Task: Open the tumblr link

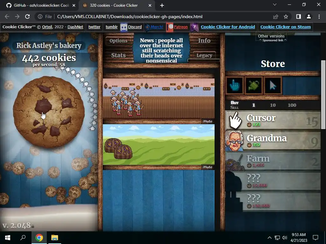Action: [x=112, y=27]
